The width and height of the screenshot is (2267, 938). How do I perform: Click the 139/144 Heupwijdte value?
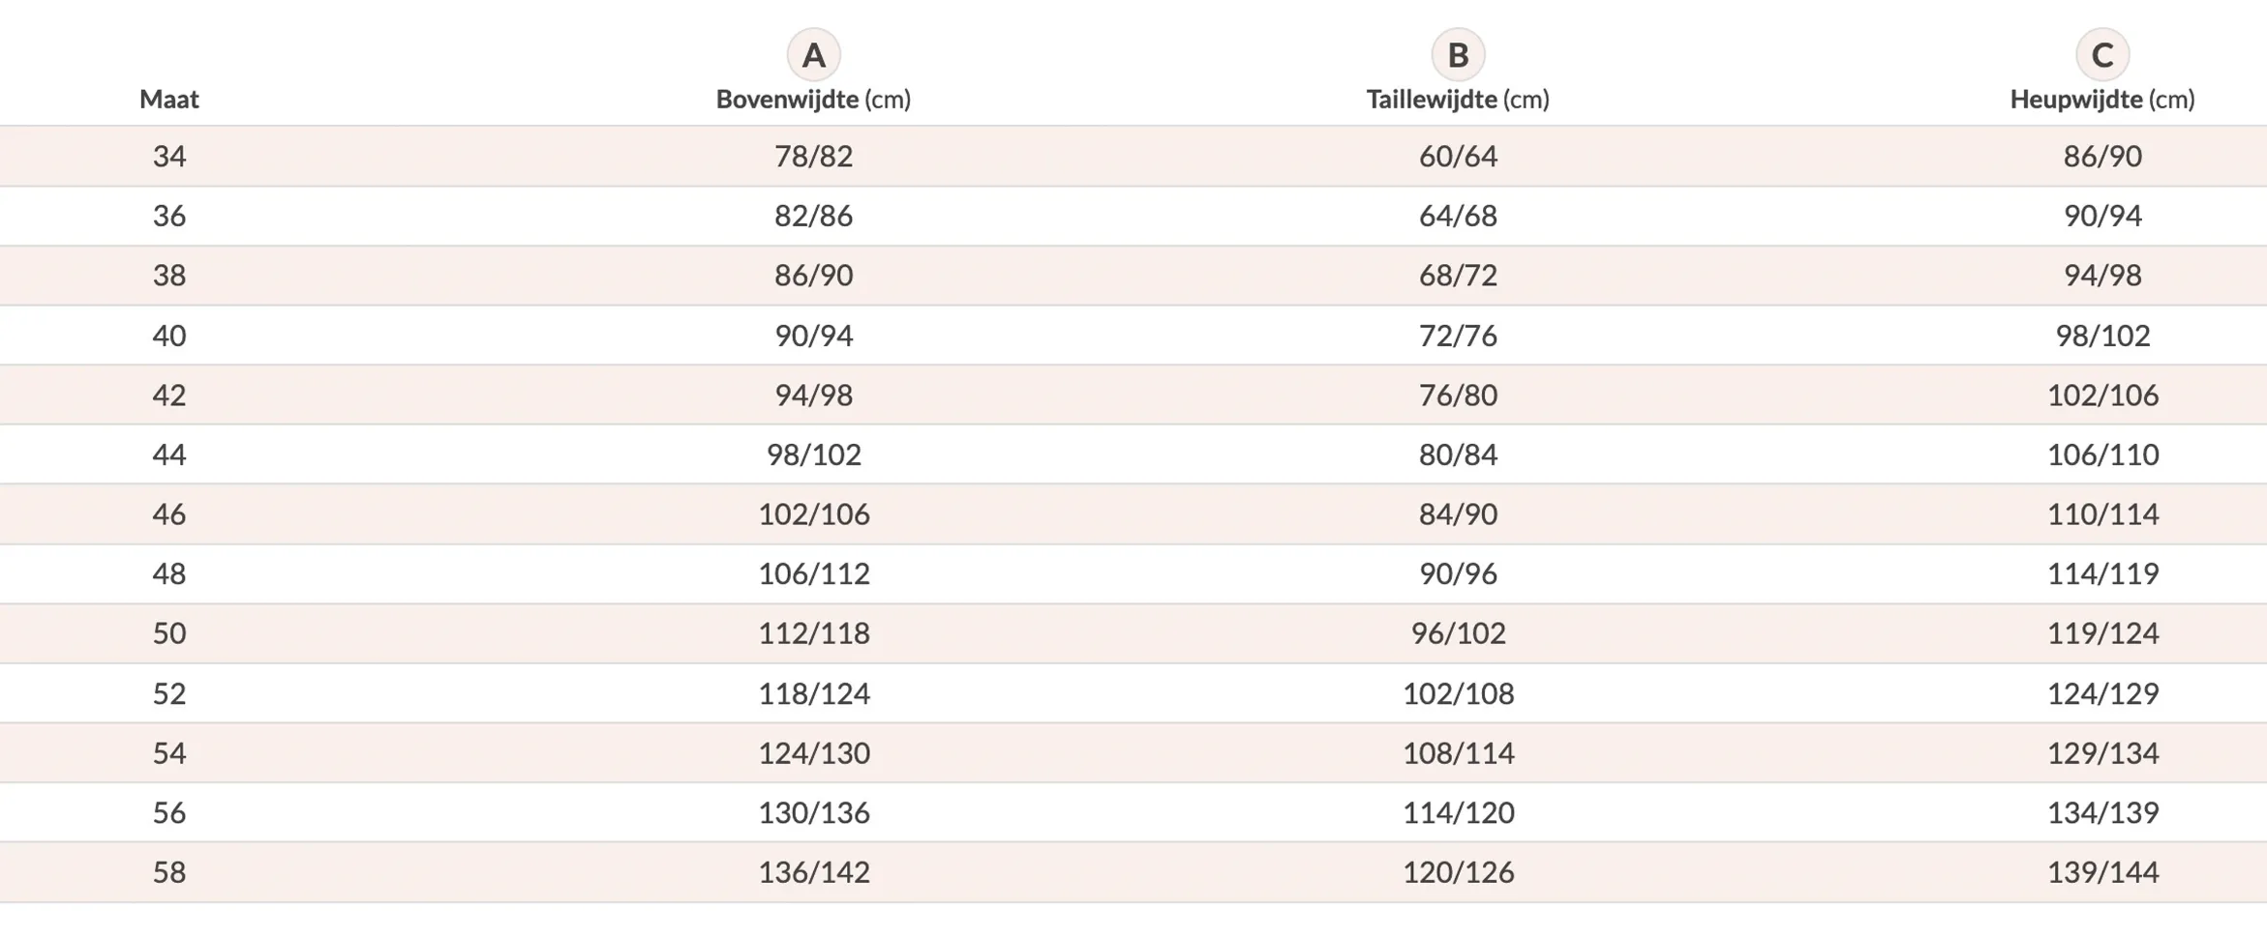click(2102, 872)
